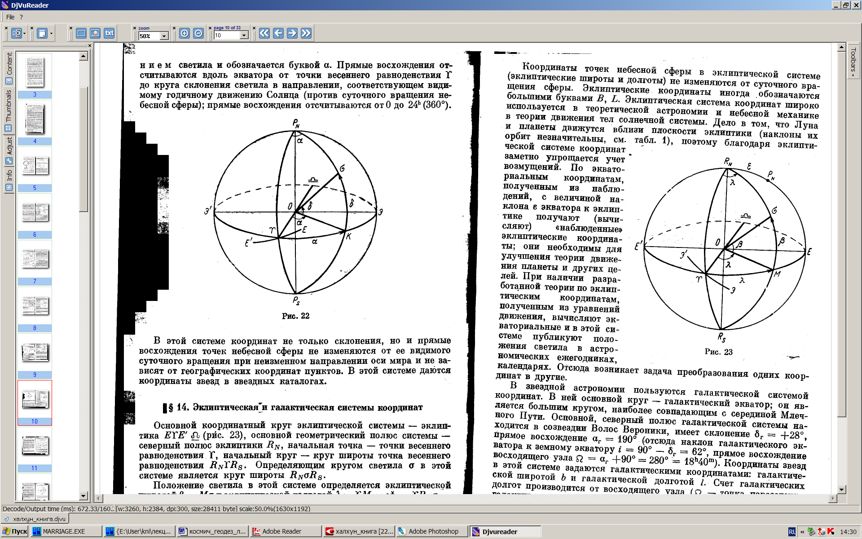862x539 pixels.
Task: Click the page number 10 field
Action: point(227,35)
